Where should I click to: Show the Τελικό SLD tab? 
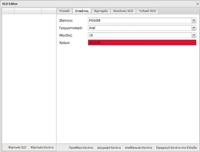coord(147,11)
